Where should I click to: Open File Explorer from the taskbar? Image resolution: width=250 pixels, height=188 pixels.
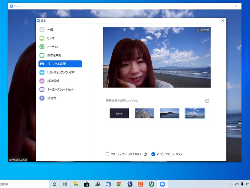(x=76, y=184)
